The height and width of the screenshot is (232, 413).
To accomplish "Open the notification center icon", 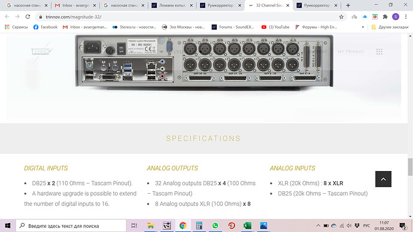I will pyautogui.click(x=403, y=226).
